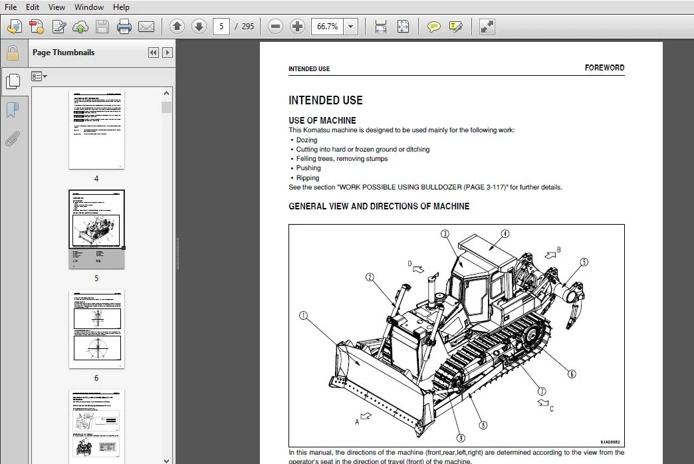Screen dimensions: 694x464
Task: Click the 66.7% zoom level field
Action: [x=328, y=27]
